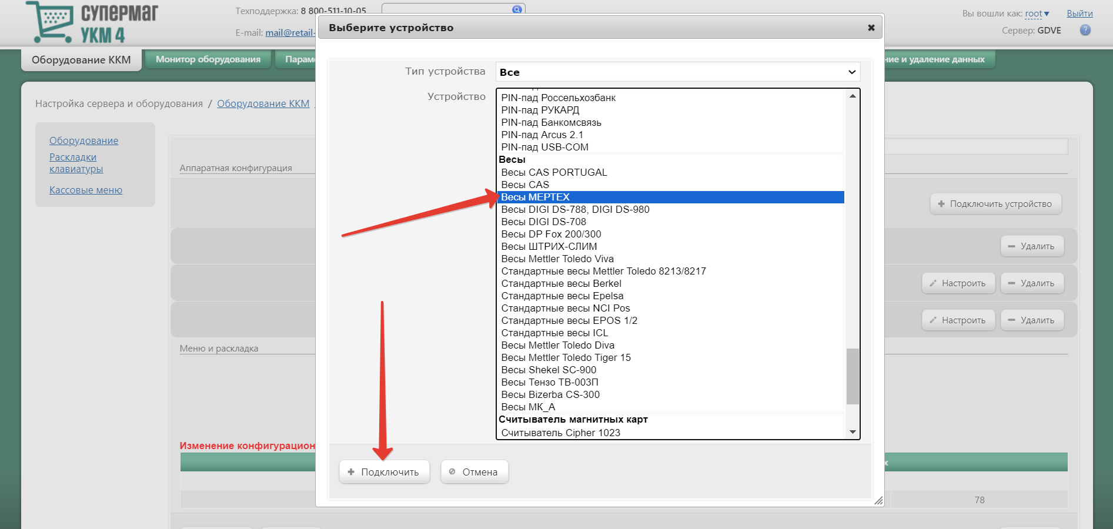Viewport: 1113px width, 529px height.
Task: Select Весы МЕРТЕХ in device list
Action: tap(670, 197)
